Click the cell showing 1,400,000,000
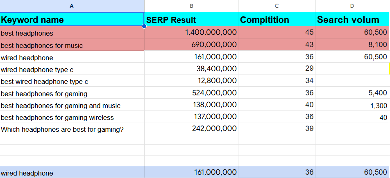This screenshot has width=390, height=178. tap(191, 33)
